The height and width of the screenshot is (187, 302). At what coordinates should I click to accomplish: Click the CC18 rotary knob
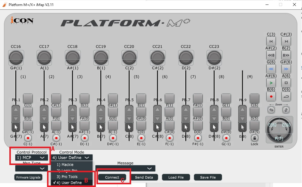(x=73, y=58)
